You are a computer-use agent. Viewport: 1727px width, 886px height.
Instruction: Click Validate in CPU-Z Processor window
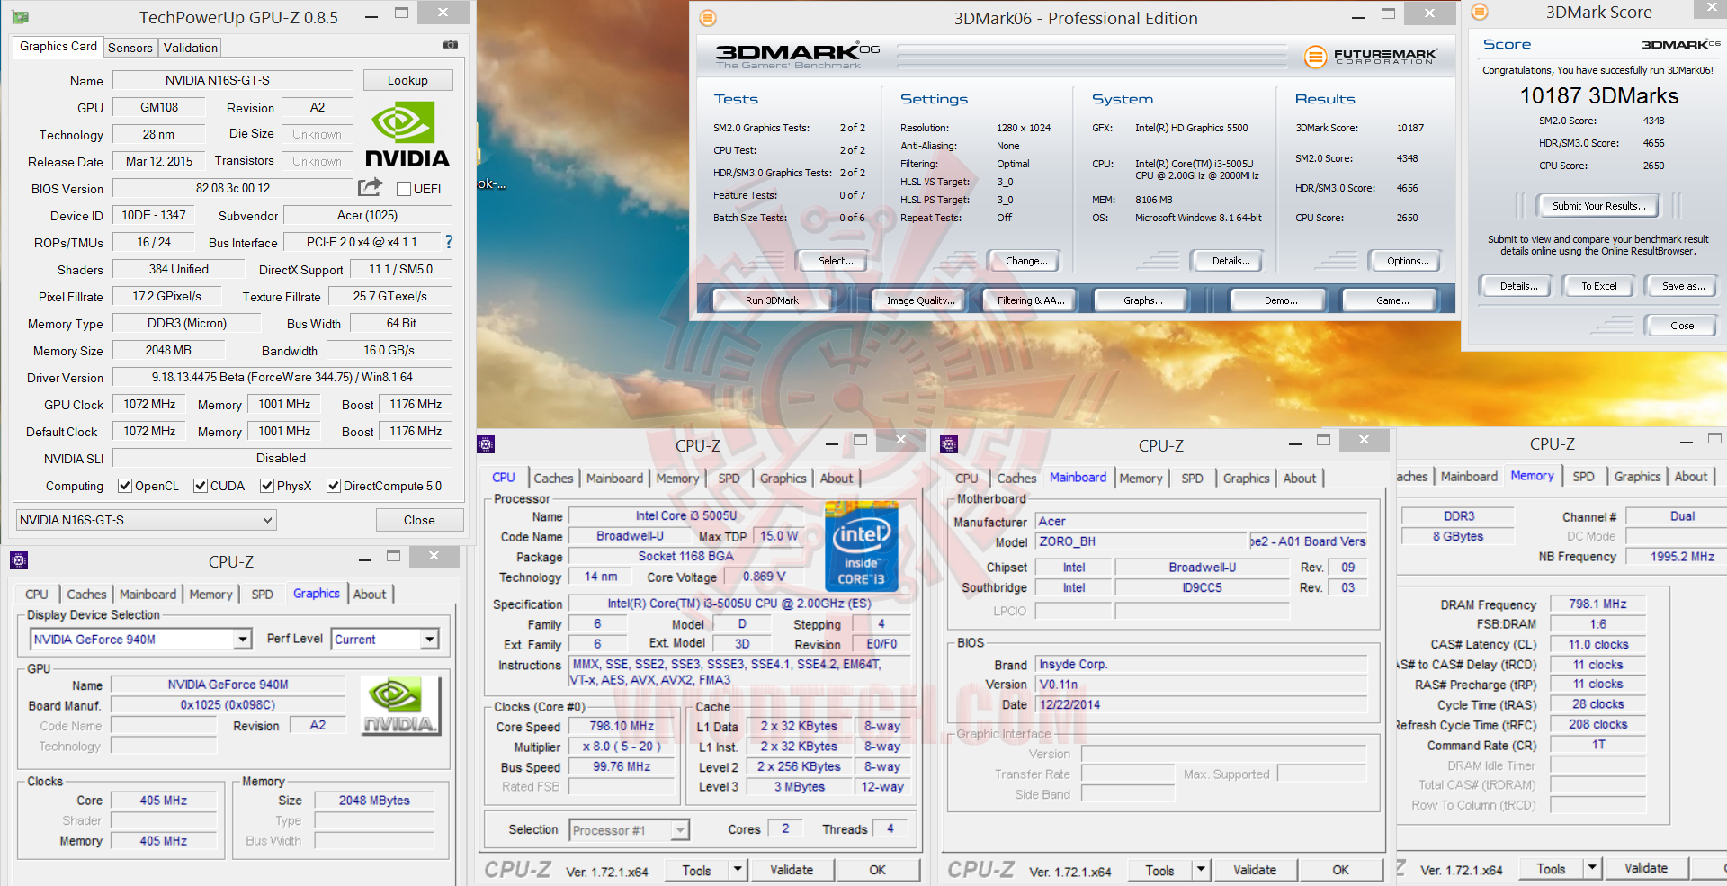(x=792, y=870)
